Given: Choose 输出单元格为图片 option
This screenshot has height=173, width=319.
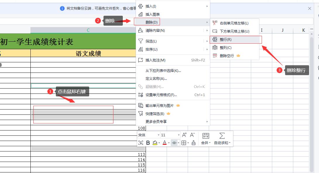Looking at the screenshot, I should 173,105.
